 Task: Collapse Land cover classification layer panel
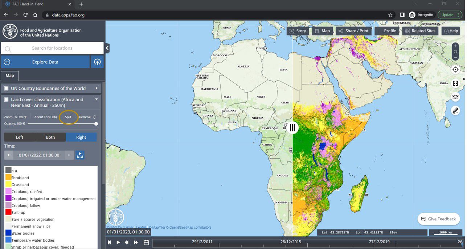pyautogui.click(x=96, y=99)
